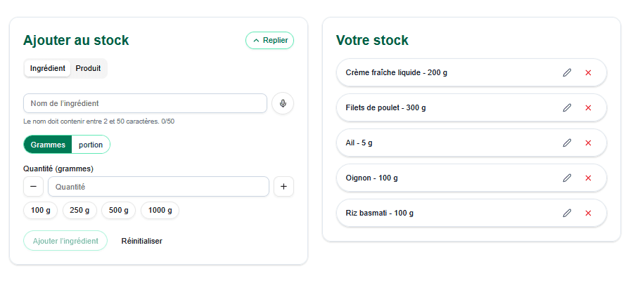Edit the Filets de poulet entry
633x283 pixels.
(567, 107)
